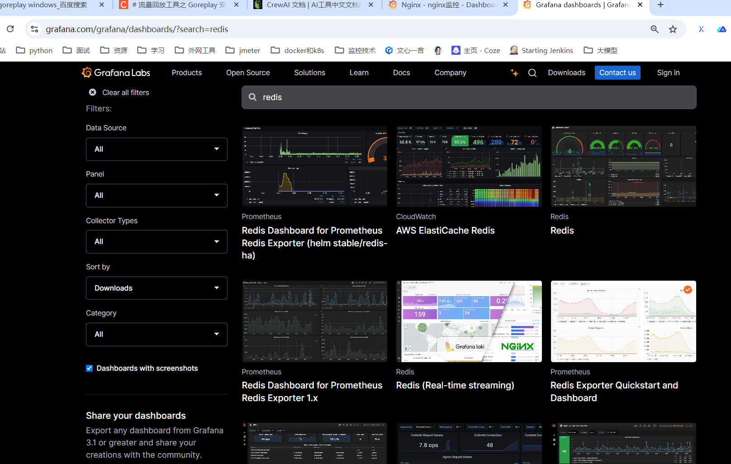
Task: Open the Solutions menu
Action: [x=310, y=72]
